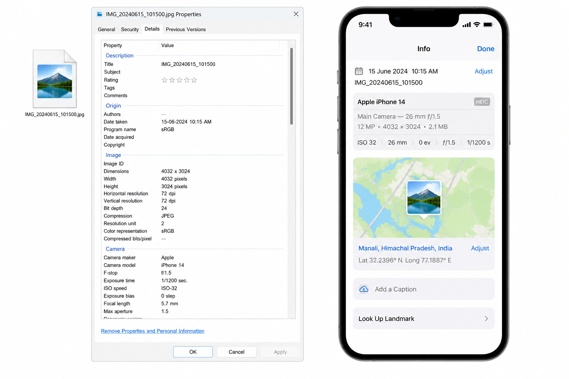
Task: Tap the Main Camera — 26 mm ƒ/1.5 line
Action: [x=399, y=117]
